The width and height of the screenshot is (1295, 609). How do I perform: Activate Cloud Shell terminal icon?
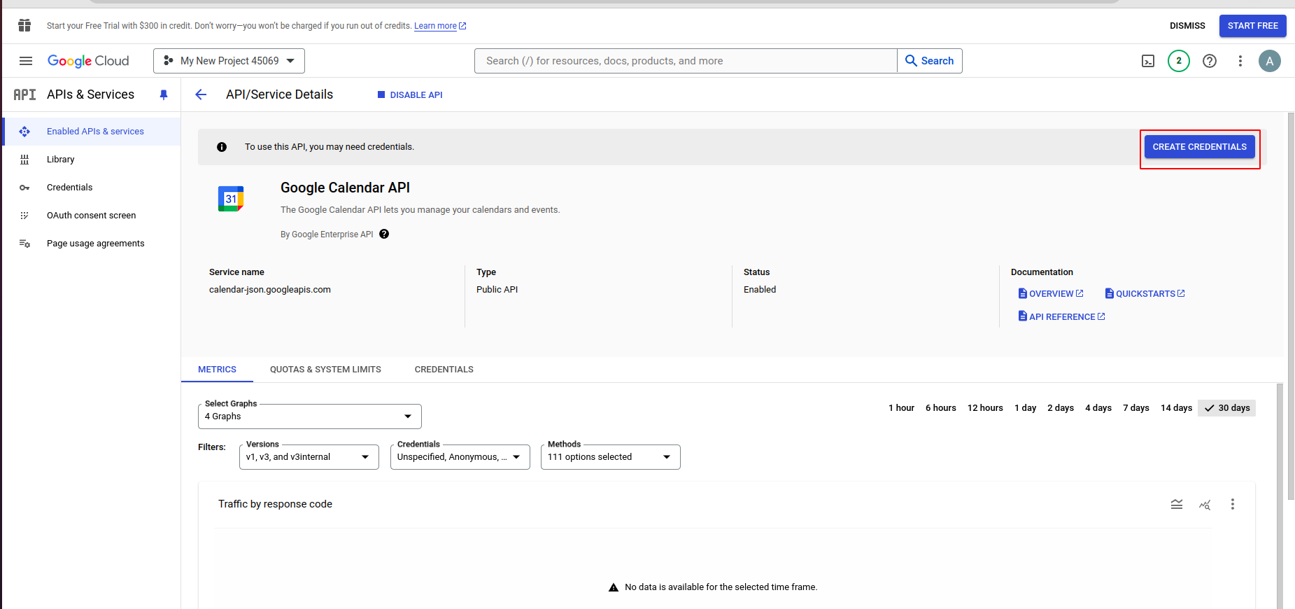[1148, 61]
